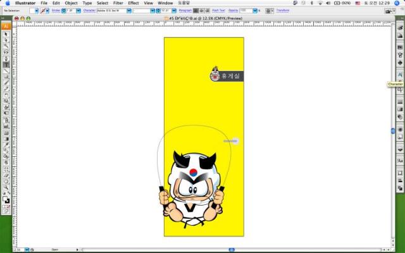Screen dimensions: 405x253
Task: Select the Pen tool
Action: click(6, 58)
